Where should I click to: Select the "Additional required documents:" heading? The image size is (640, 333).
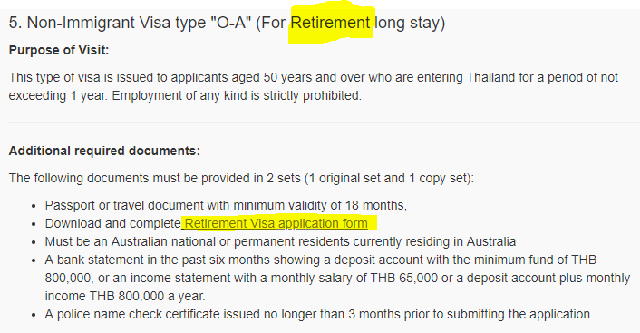pos(104,151)
